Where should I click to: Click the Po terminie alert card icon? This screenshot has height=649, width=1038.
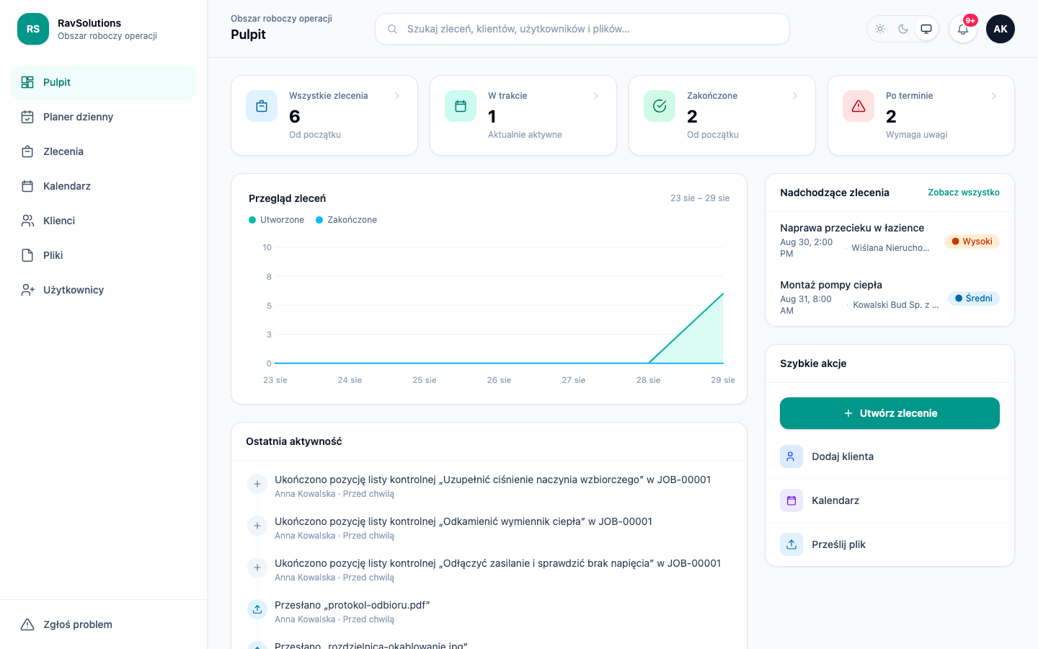859,106
